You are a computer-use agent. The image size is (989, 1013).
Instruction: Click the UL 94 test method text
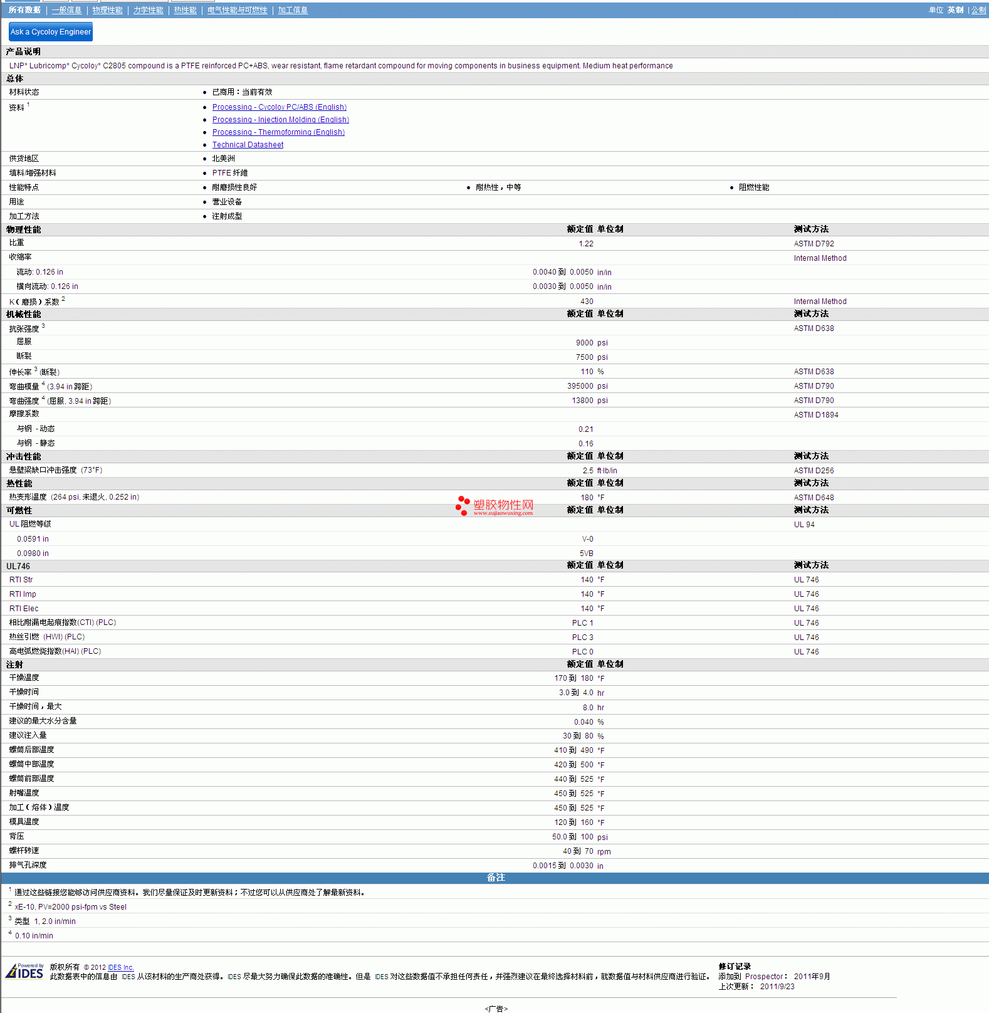[804, 525]
